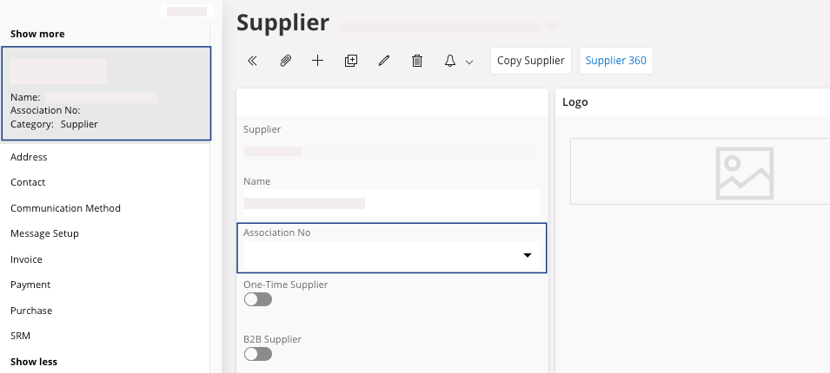830x373 pixels.
Task: Edit supplier using the pencil icon
Action: (x=384, y=61)
